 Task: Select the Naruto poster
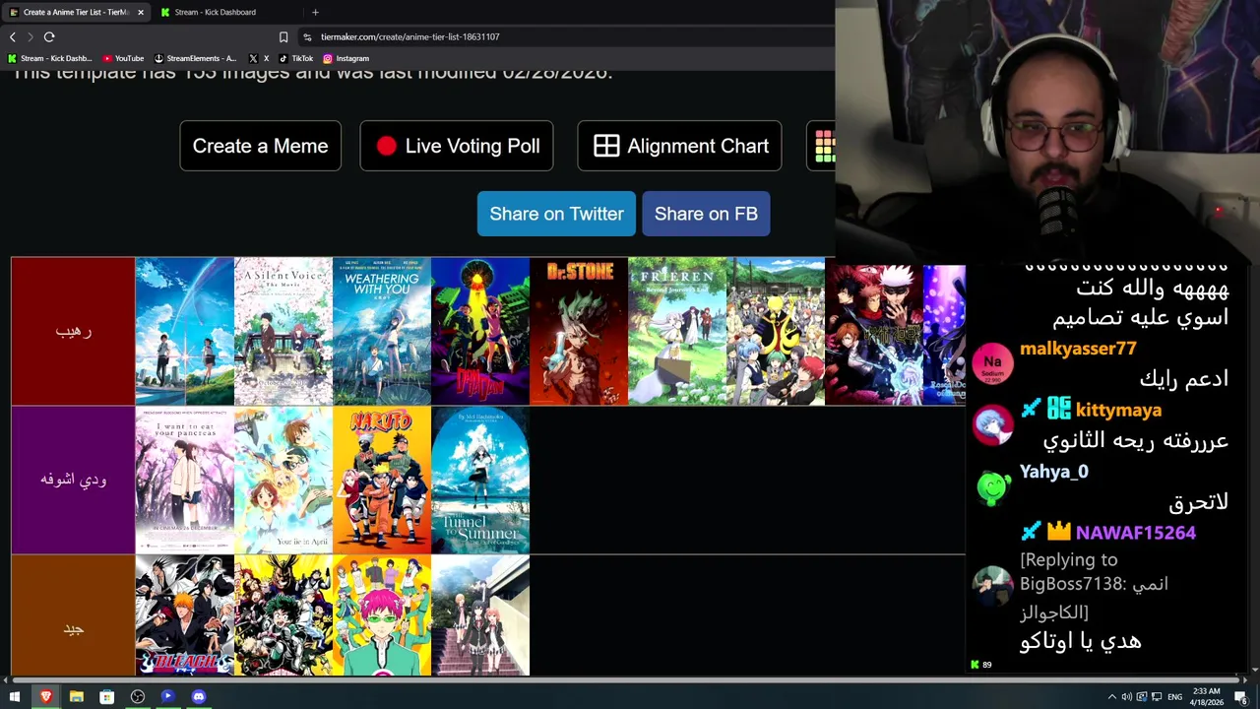pos(382,480)
